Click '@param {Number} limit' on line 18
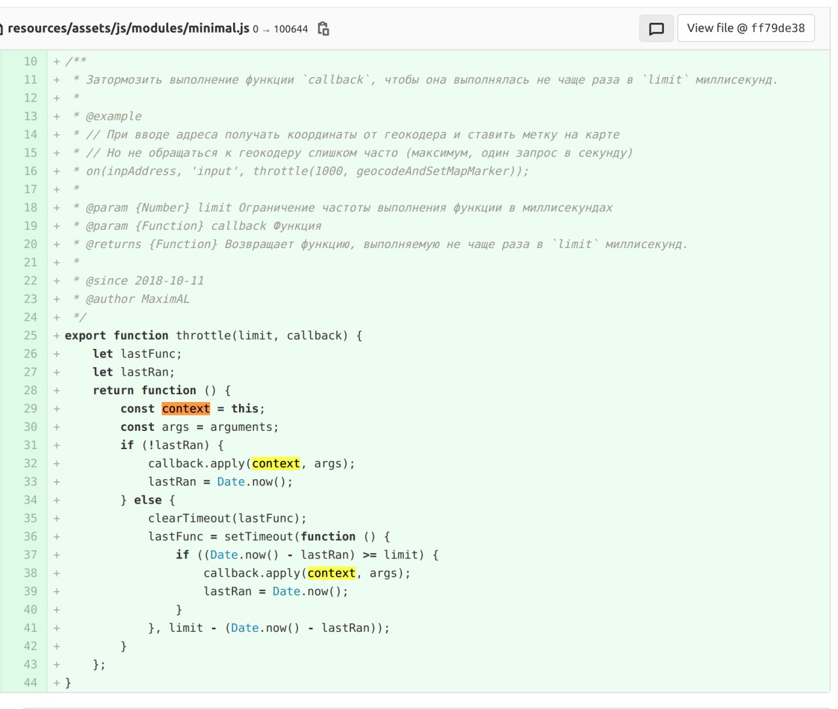This screenshot has width=838, height=709. tap(158, 208)
